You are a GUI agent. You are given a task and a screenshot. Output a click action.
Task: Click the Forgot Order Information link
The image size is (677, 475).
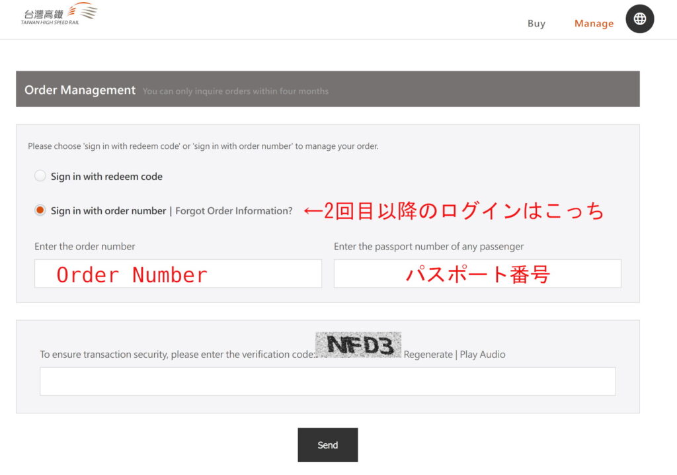pyautogui.click(x=233, y=211)
